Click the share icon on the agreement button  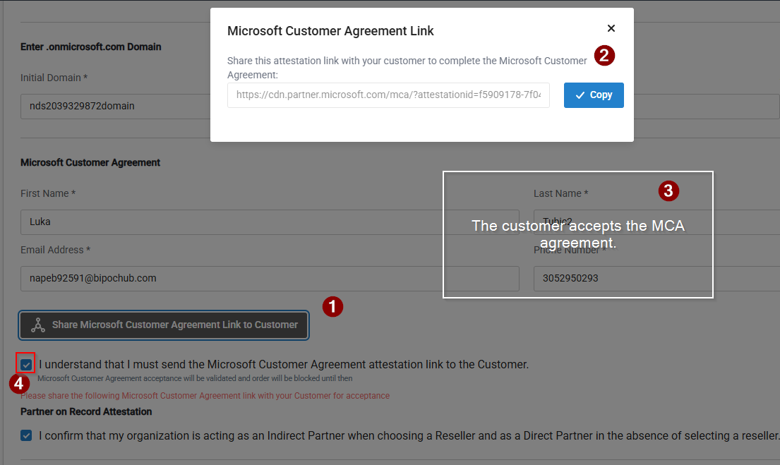(x=37, y=325)
